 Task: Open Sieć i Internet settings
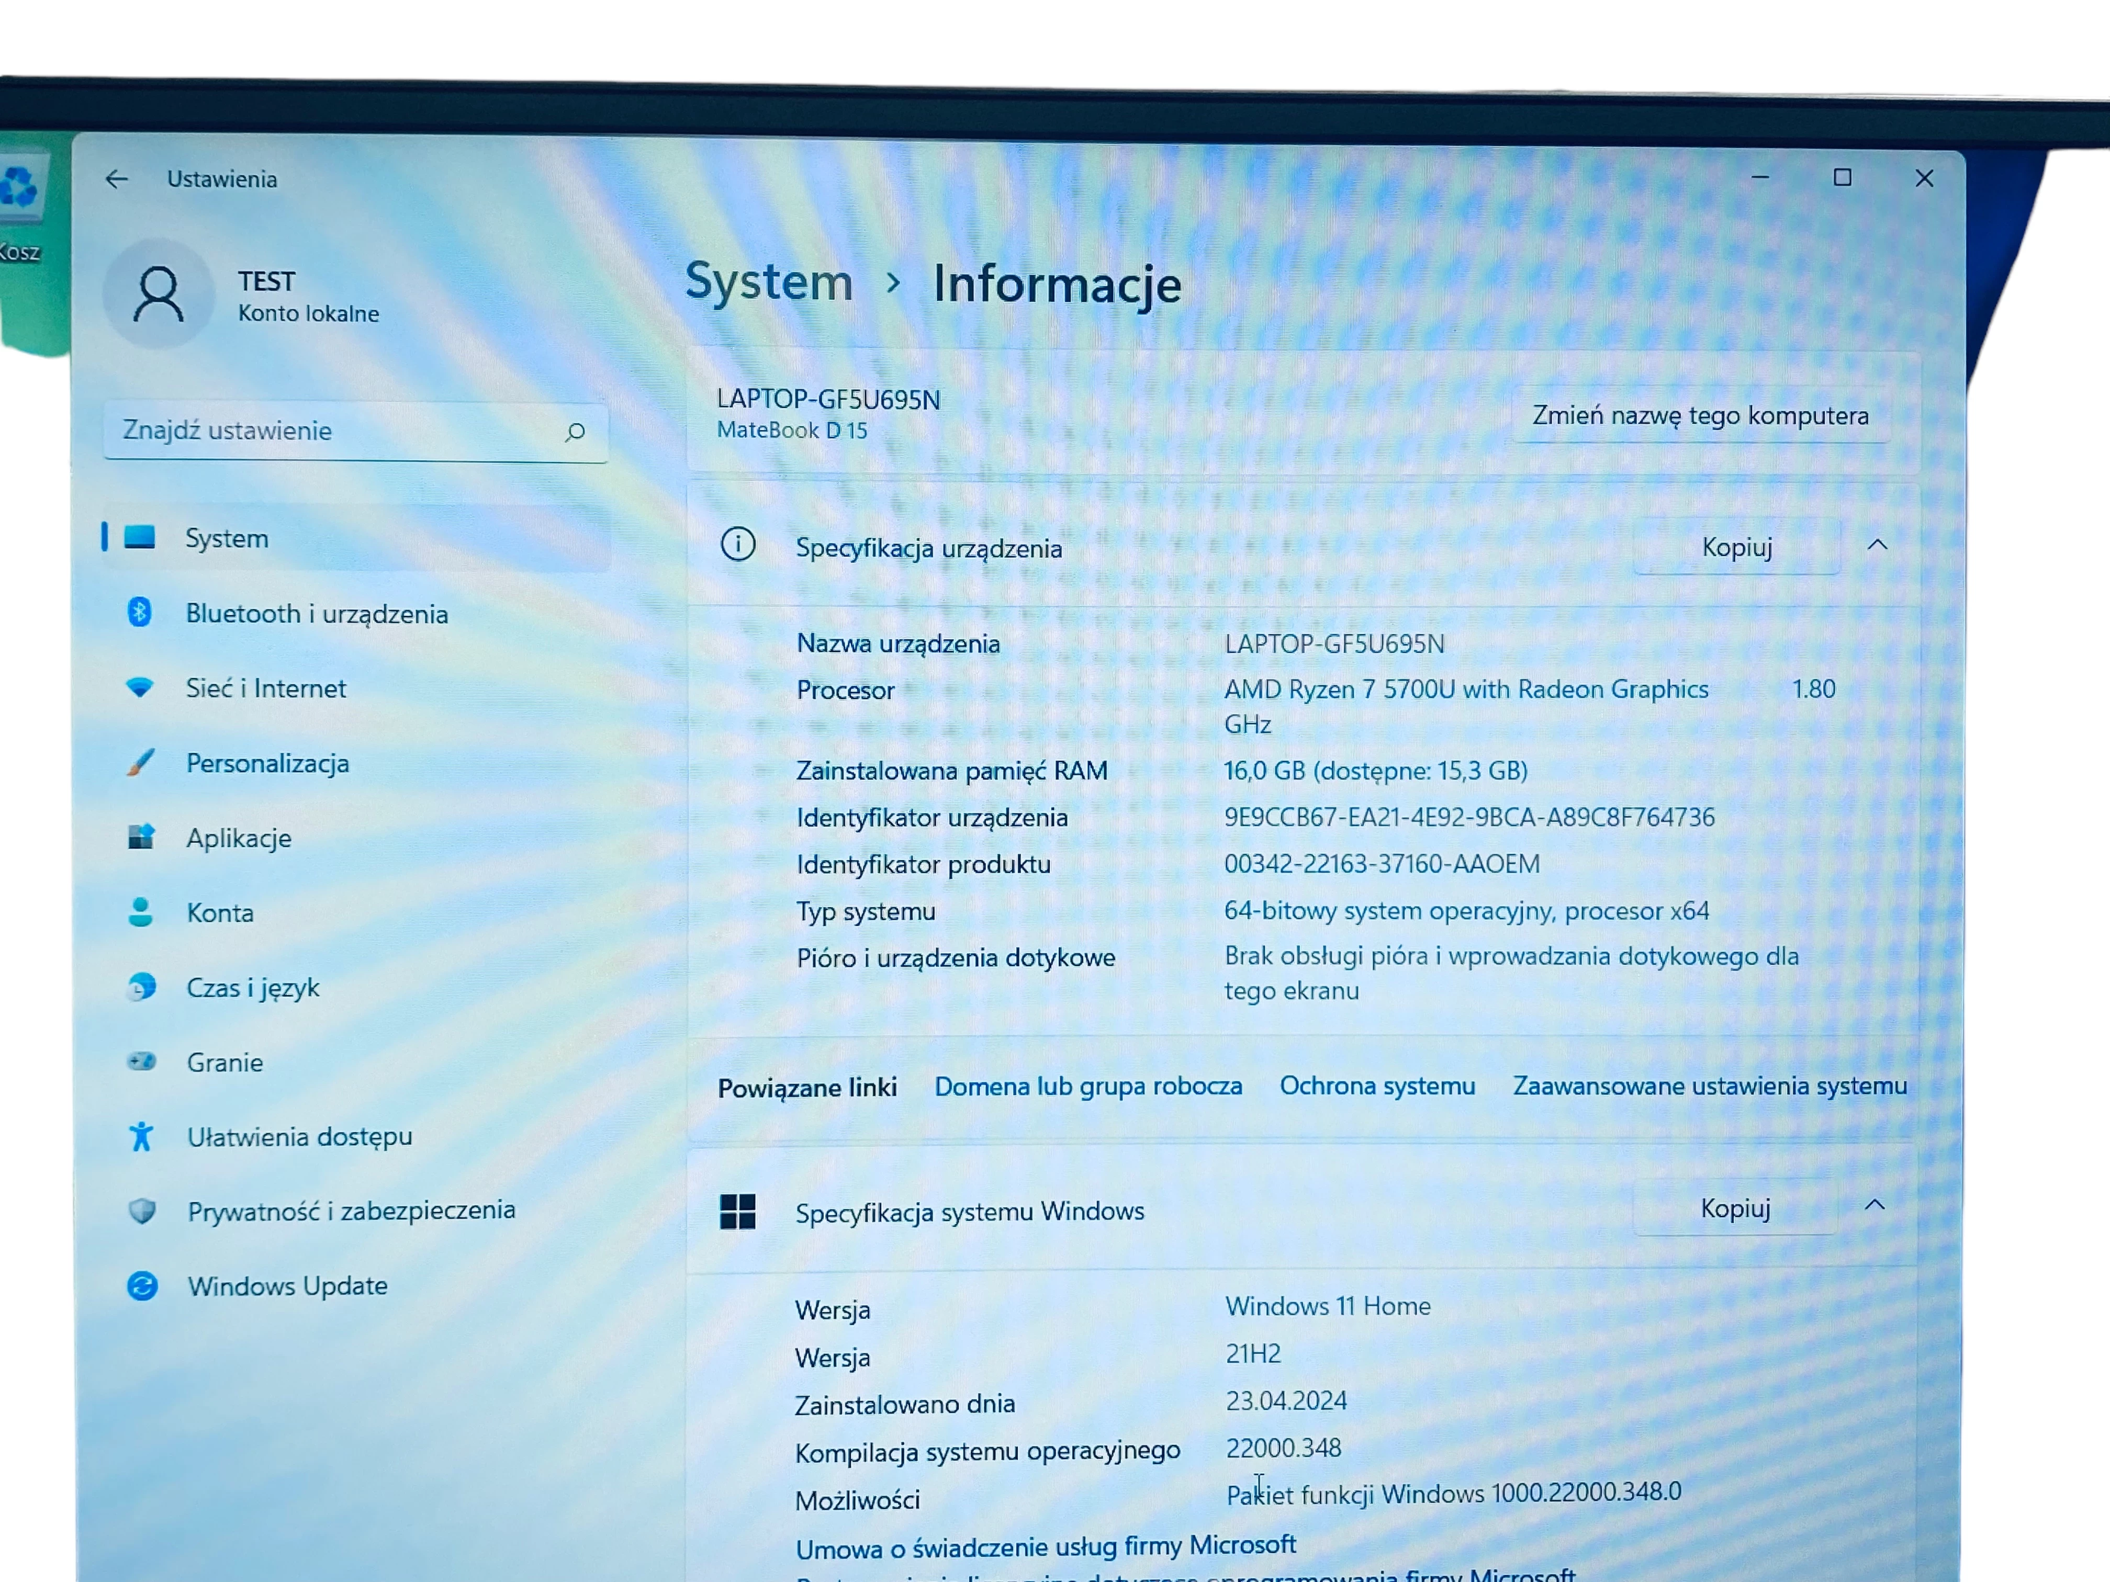(x=357, y=687)
